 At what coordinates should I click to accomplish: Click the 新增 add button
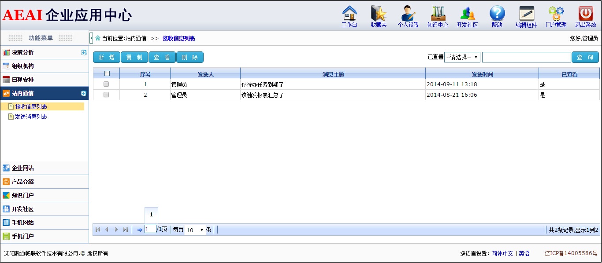[106, 57]
